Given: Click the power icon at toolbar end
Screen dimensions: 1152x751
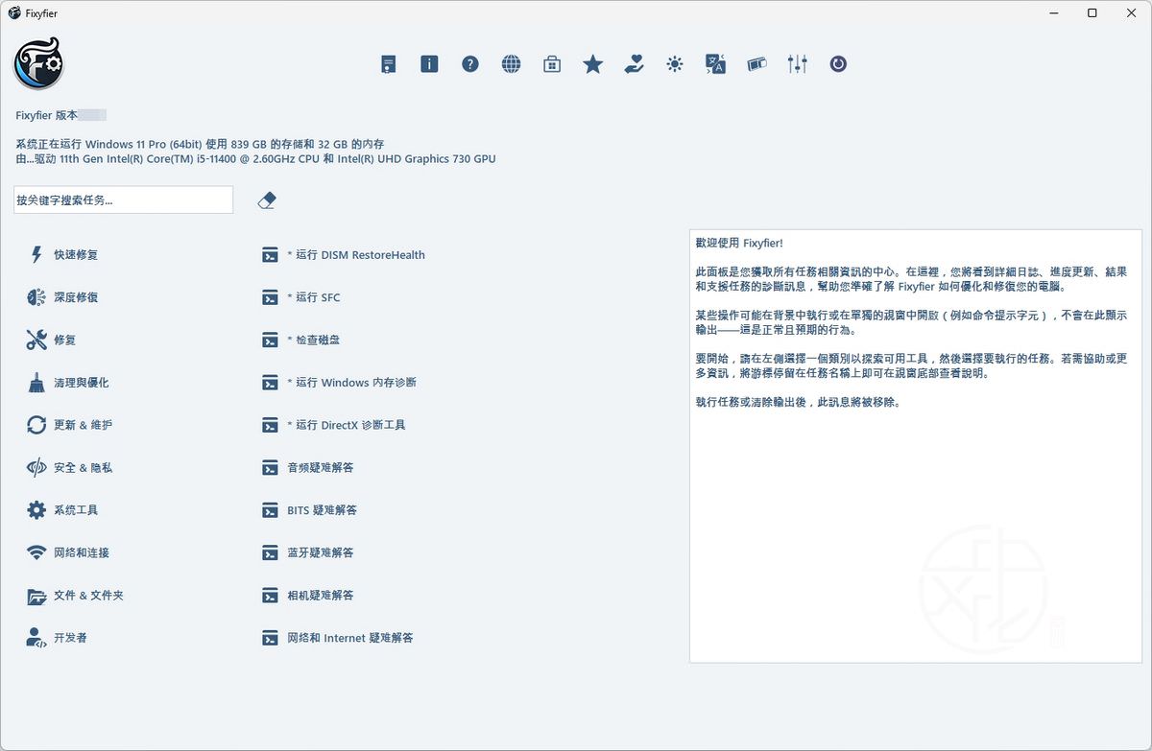Looking at the screenshot, I should pyautogui.click(x=837, y=63).
